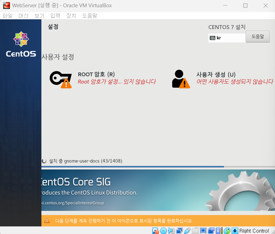275x234 pixels.
Task: Click the display monitor status icon
Action: [x=203, y=231]
